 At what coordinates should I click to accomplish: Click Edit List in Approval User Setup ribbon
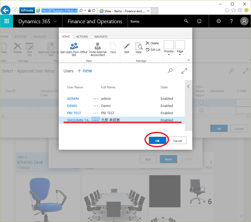(29, 49)
